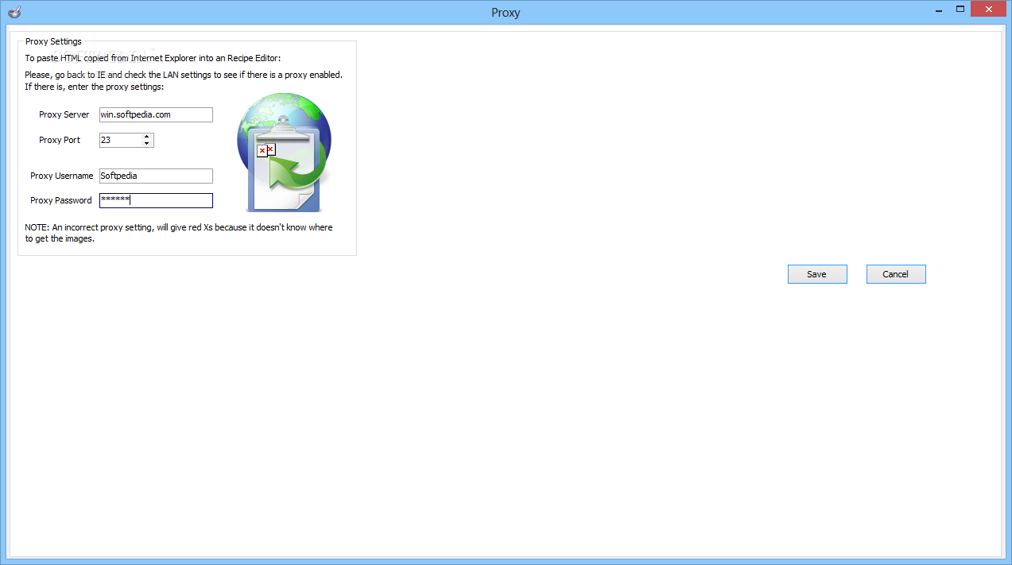Increase Proxy Port with up arrow

click(x=147, y=137)
